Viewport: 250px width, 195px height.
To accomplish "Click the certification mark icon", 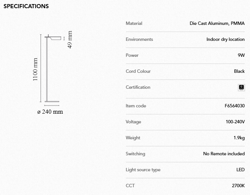I will pos(241,88).
